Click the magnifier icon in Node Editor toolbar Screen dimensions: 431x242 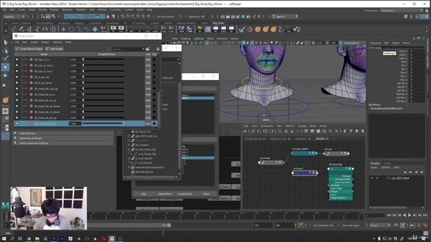point(330,132)
